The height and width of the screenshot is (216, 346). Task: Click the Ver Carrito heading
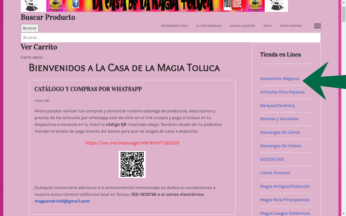(x=39, y=47)
